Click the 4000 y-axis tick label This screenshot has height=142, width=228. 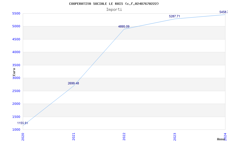coord(16,52)
